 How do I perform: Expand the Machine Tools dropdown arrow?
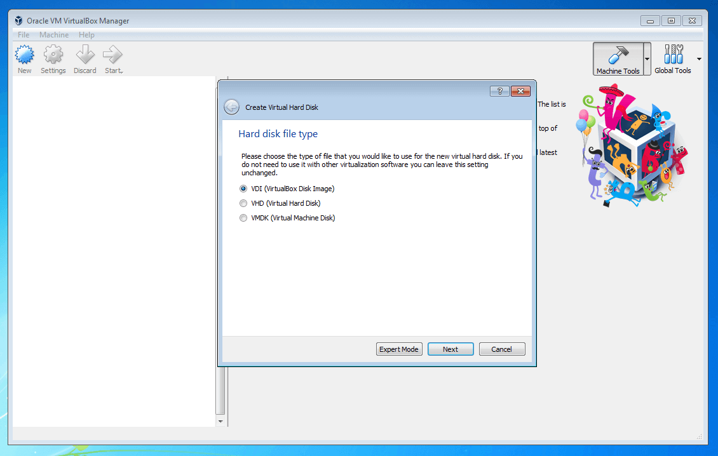pyautogui.click(x=647, y=59)
